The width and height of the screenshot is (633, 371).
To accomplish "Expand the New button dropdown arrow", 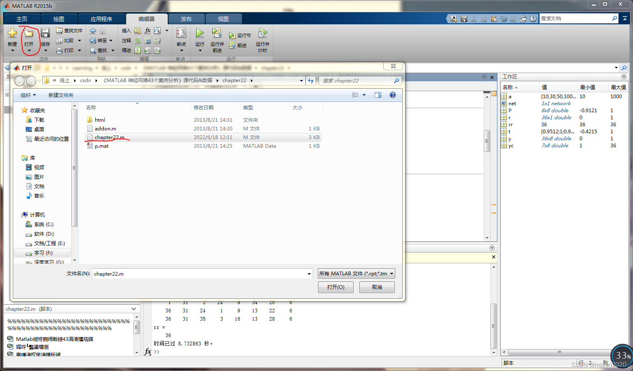I will click(12, 50).
